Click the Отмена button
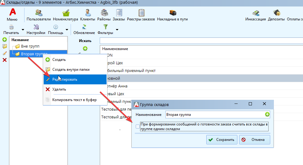The height and width of the screenshot is (165, 303). 254,140
